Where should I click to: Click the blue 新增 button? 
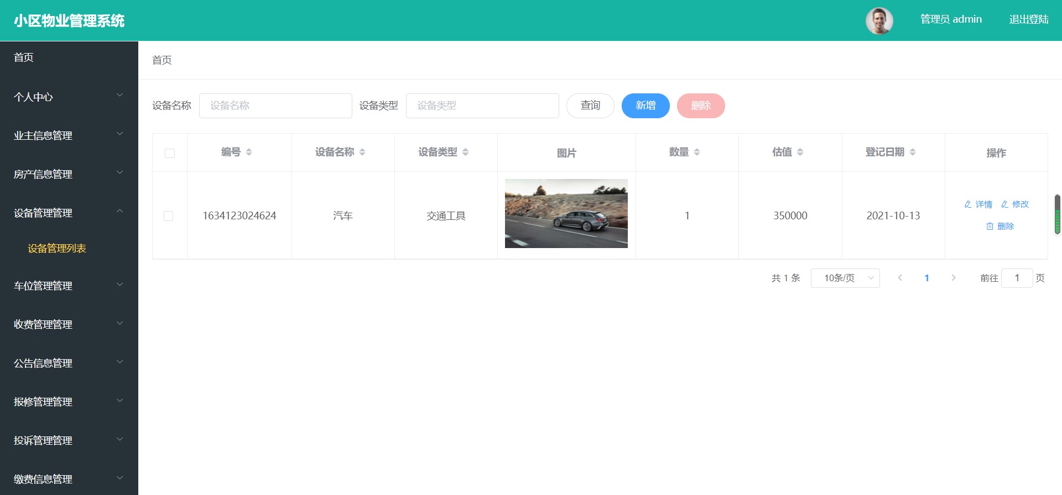(x=645, y=106)
